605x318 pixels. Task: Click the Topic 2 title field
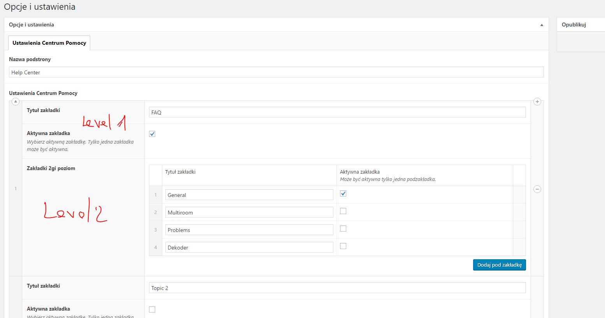click(x=337, y=288)
